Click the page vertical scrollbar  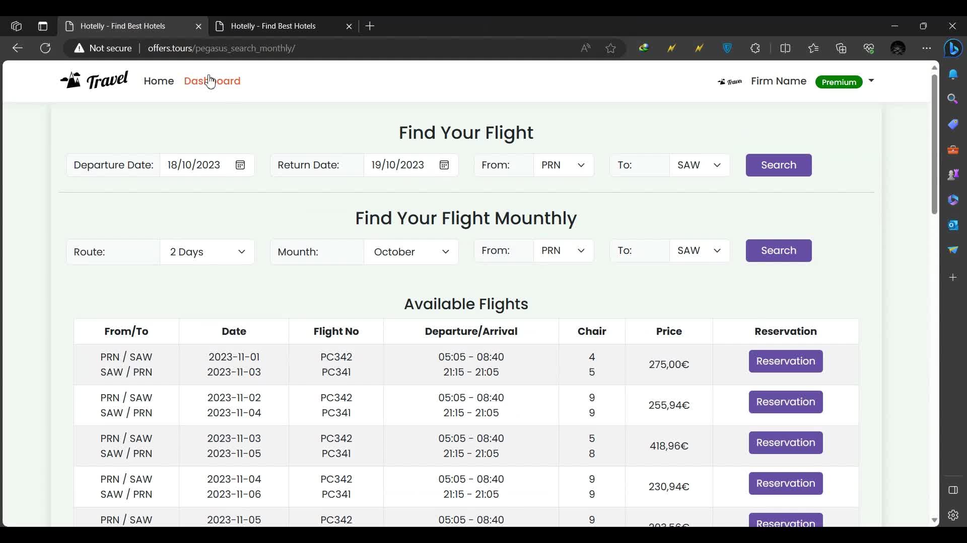934,146
